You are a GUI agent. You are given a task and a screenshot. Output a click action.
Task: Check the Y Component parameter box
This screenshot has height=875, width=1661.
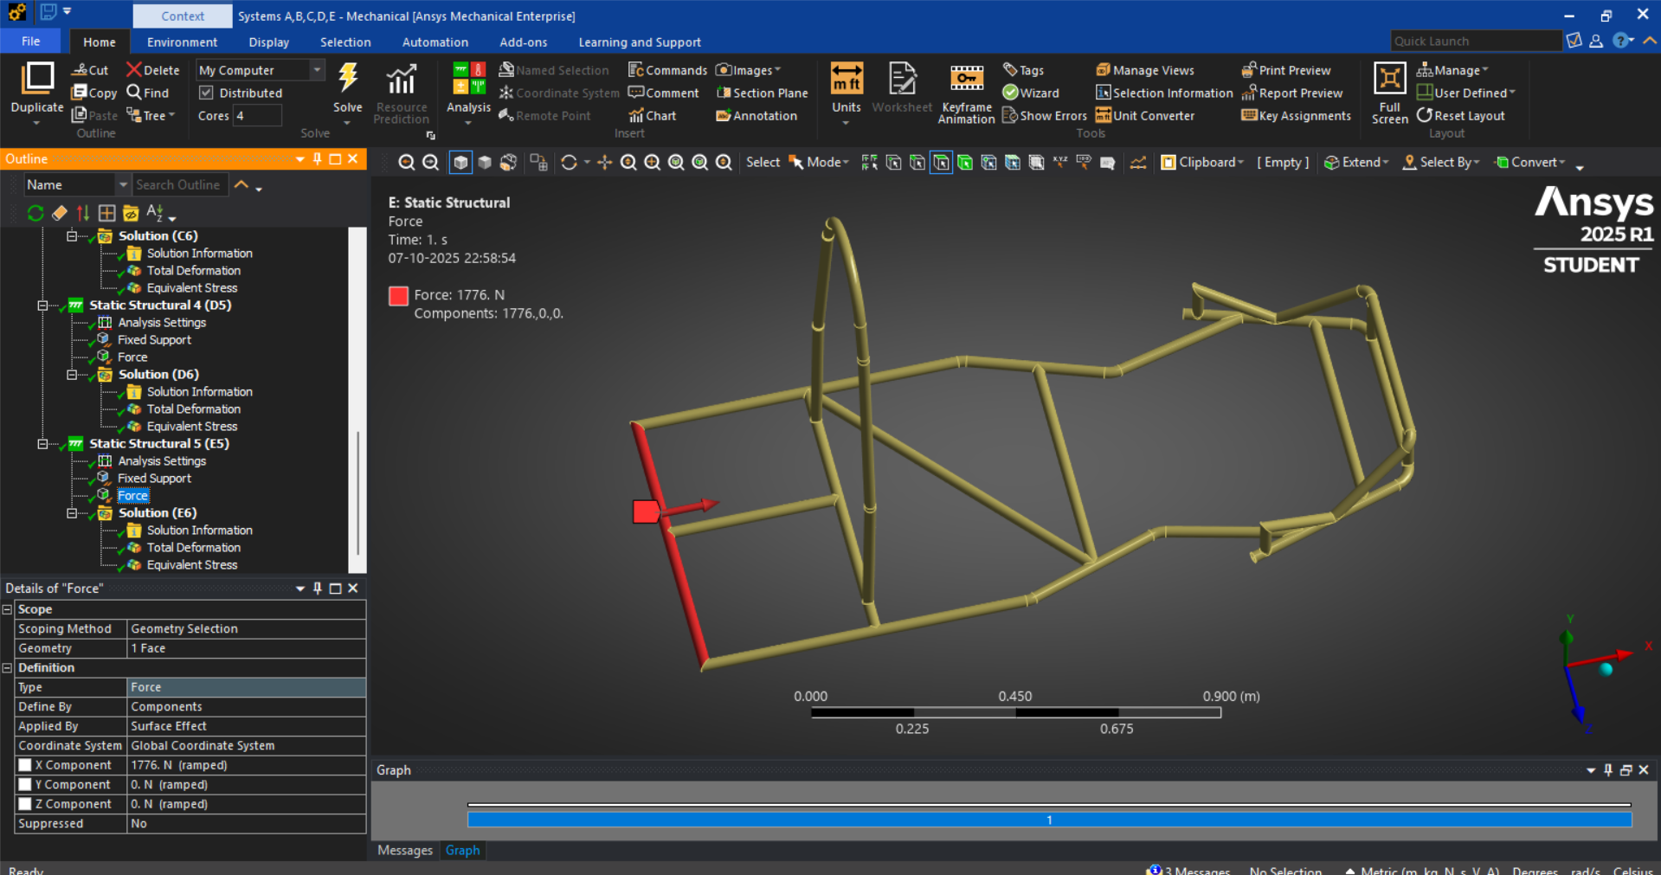(25, 784)
